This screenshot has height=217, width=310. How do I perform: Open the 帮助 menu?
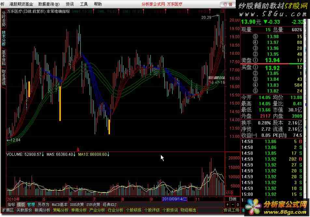coord(98,4)
